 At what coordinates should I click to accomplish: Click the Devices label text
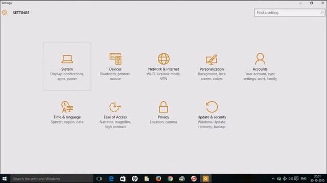click(x=115, y=69)
